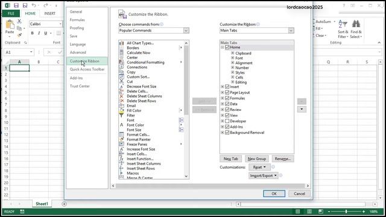
Task: Select the Filter funnel command icon
Action: [x=121, y=115]
